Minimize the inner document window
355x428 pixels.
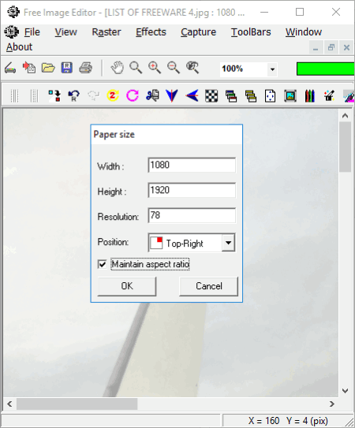coord(316,47)
